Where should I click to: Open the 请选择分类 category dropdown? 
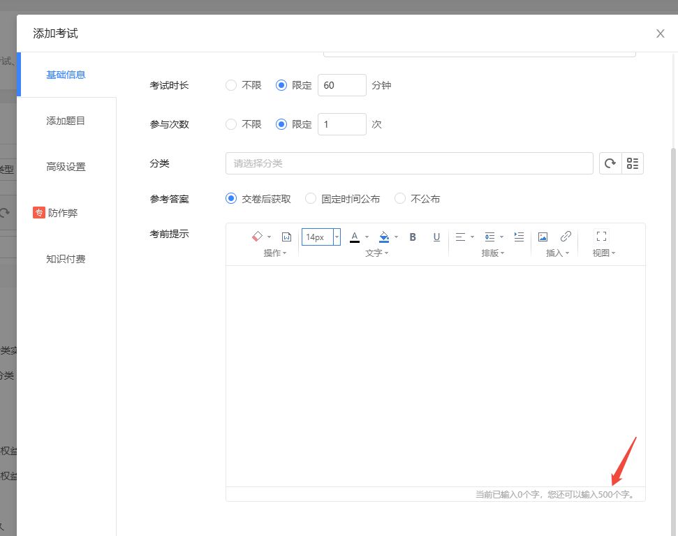[x=409, y=163]
